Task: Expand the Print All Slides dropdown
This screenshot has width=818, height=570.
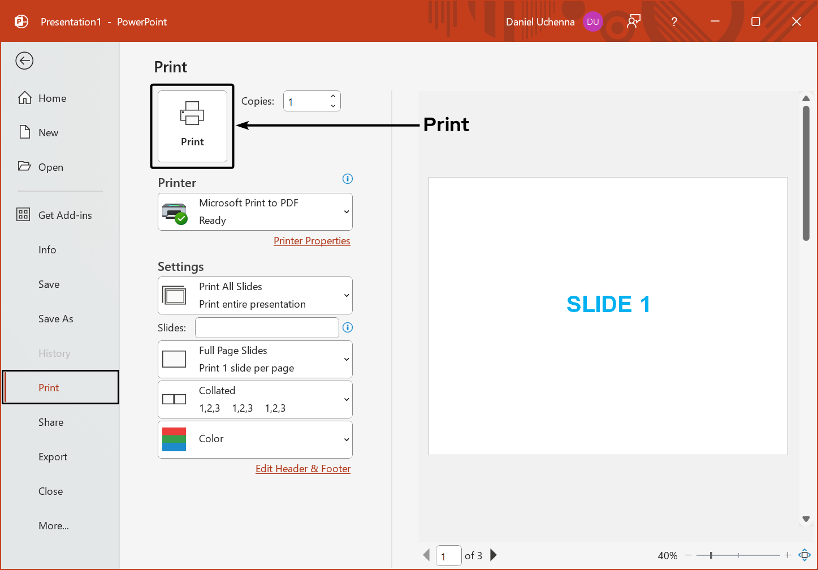Action: coord(347,295)
